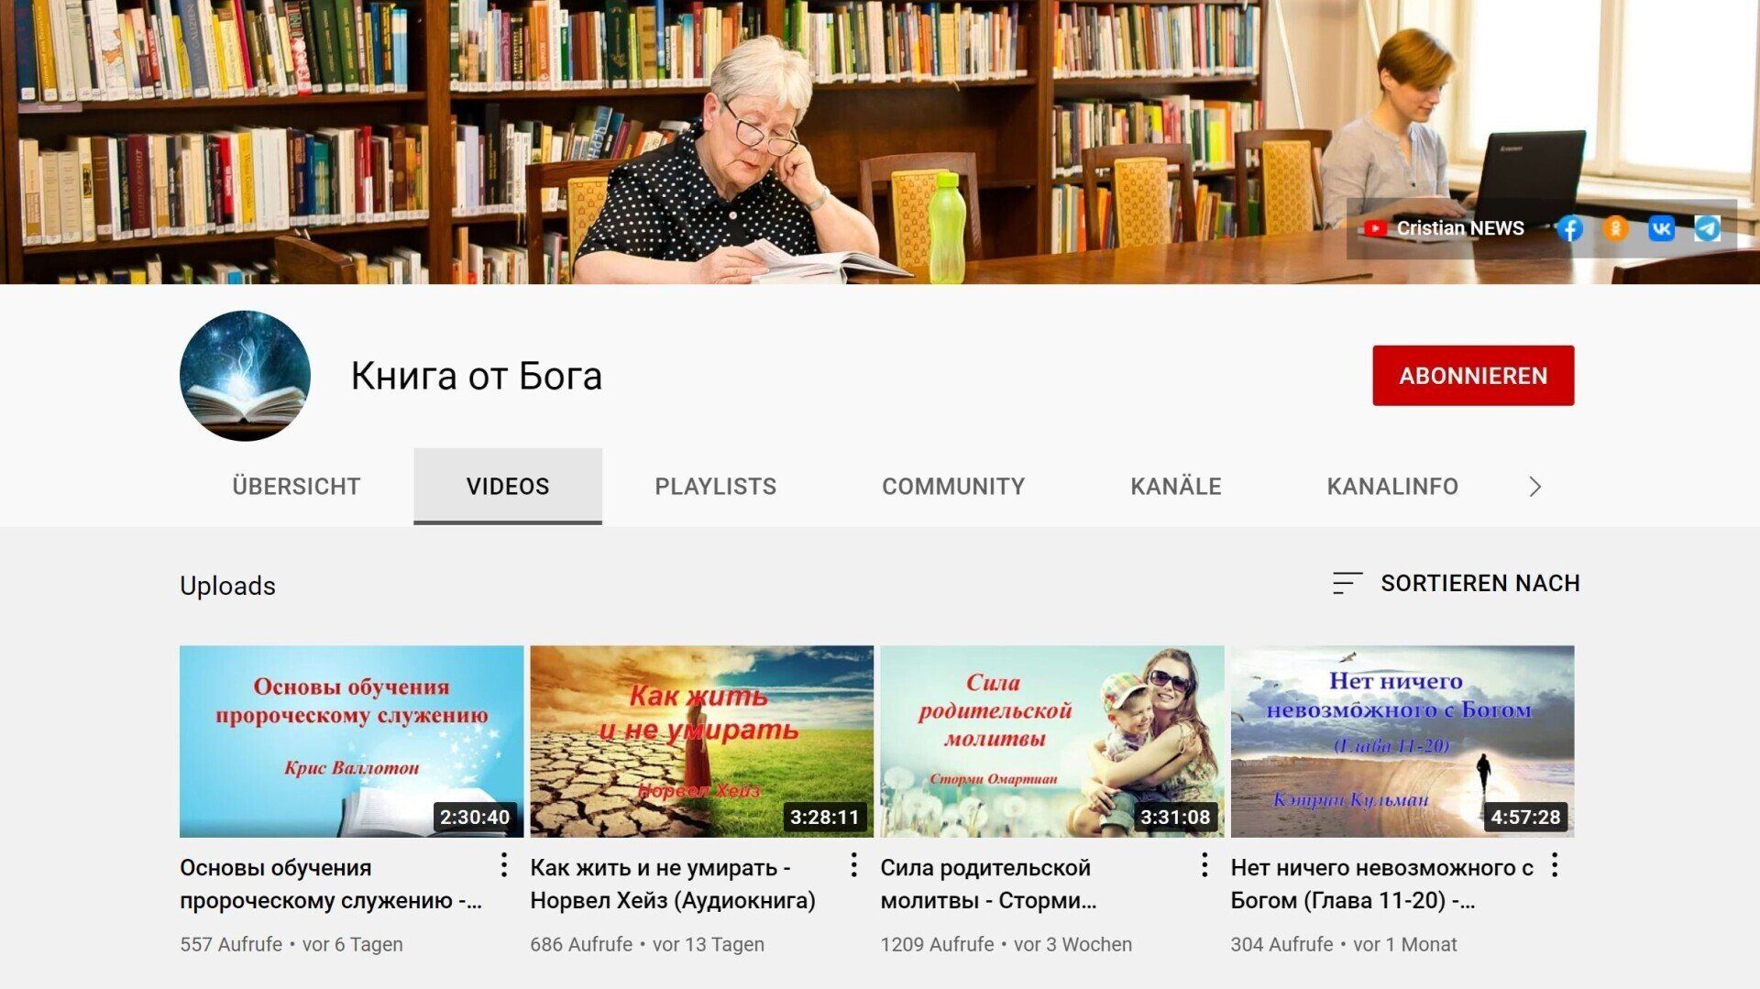This screenshot has height=989, width=1760.
Task: Switch to the PLAYLISTS tab
Action: coord(715,487)
